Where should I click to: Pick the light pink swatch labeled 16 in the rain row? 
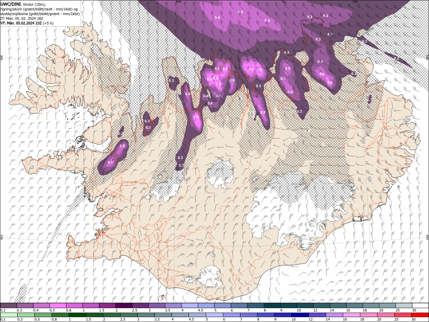click(351, 315)
